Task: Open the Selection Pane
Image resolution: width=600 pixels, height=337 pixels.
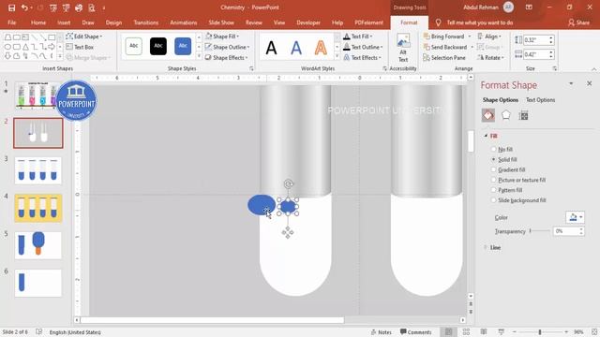Action: [x=444, y=58]
